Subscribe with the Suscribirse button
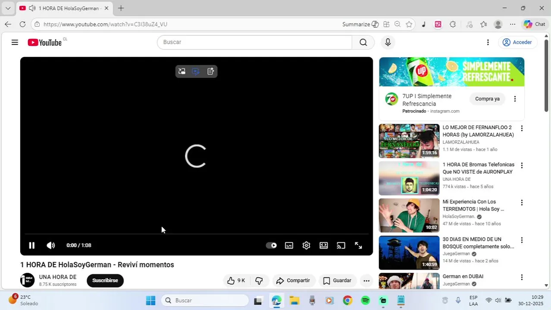The image size is (551, 310). coord(105,280)
